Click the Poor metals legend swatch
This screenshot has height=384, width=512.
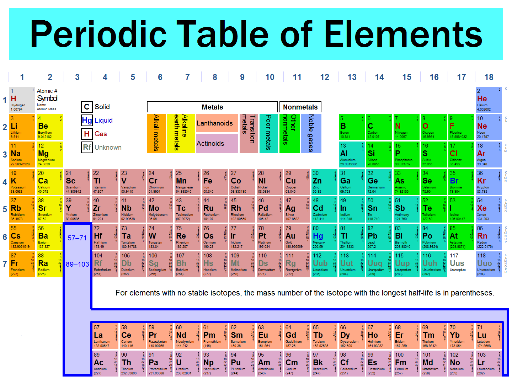point(269,133)
